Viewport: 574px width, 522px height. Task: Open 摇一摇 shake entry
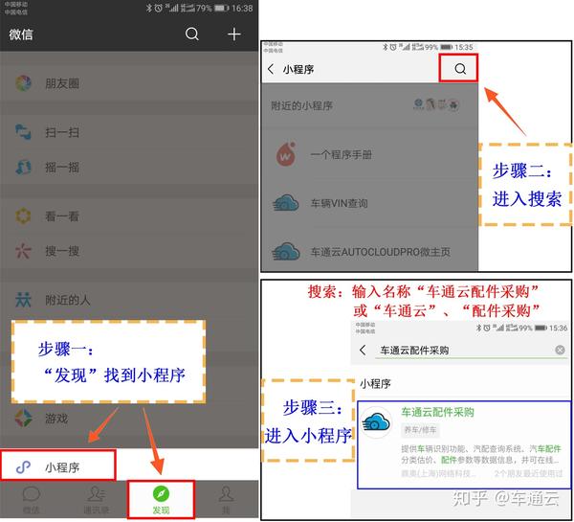tap(129, 168)
